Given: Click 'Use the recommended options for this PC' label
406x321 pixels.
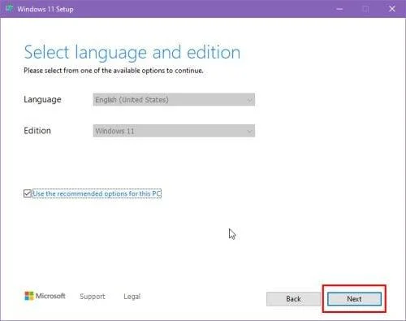Looking at the screenshot, I should 97,193.
